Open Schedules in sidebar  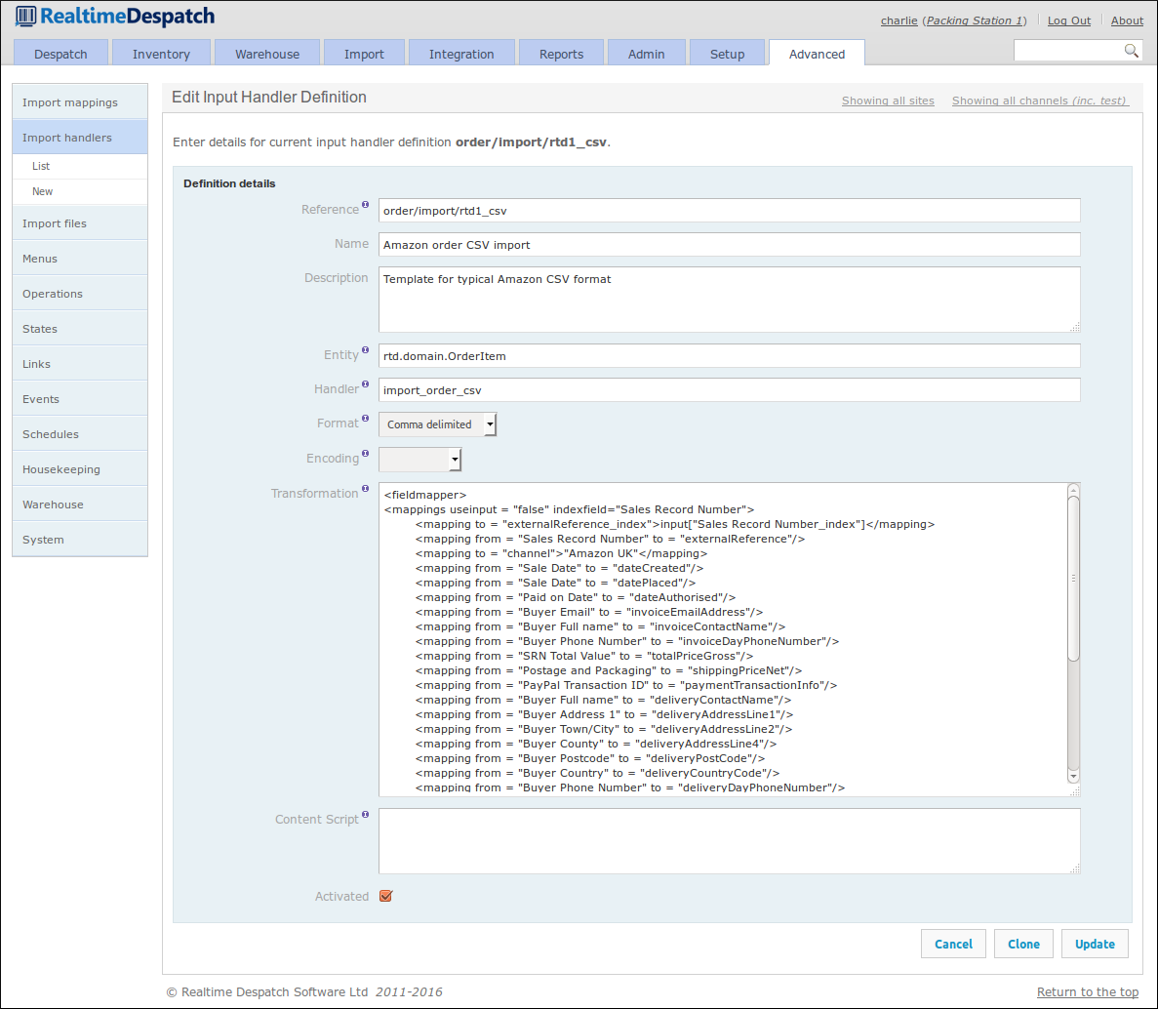coord(80,433)
